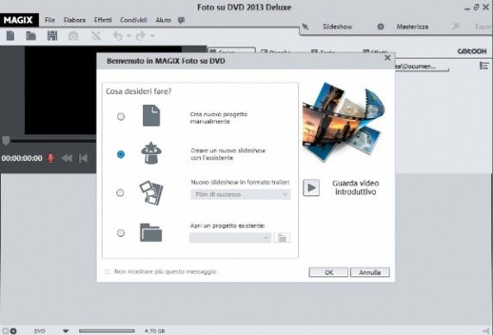This screenshot has width=493, height=335.
Task: Click the 4.70 GB capacity label
Action: (x=154, y=331)
